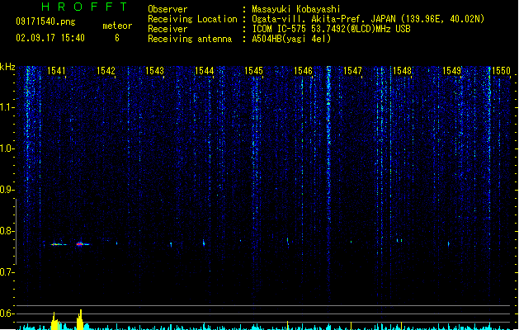Click the 0.7 kHz axis label
This screenshot has height=330, width=519.
tap(6, 272)
